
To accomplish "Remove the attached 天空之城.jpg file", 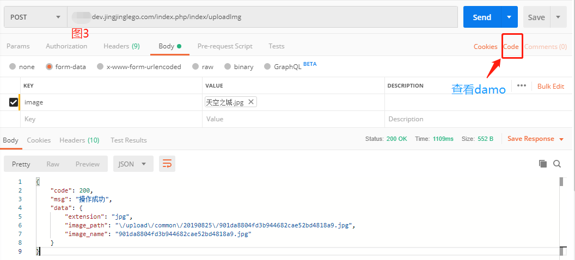I will point(251,102).
